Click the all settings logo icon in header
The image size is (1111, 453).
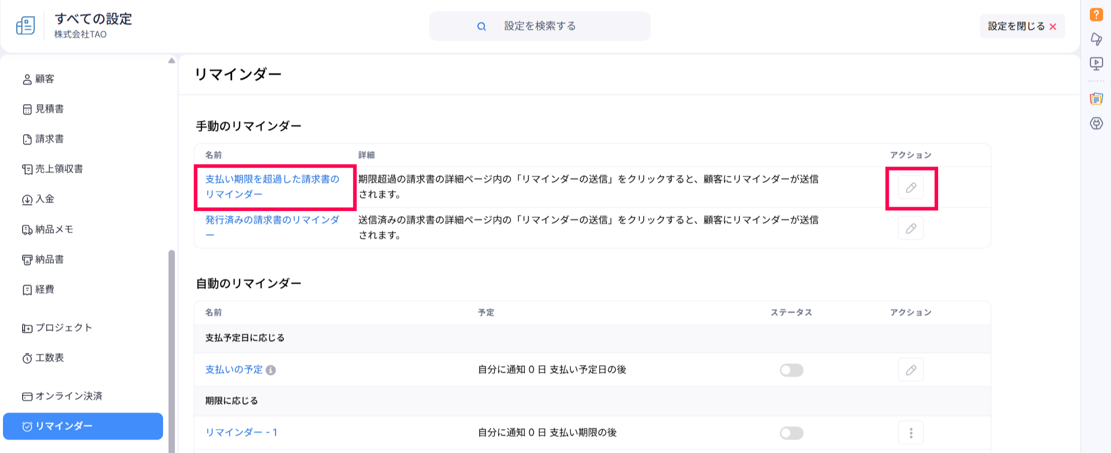(x=26, y=26)
